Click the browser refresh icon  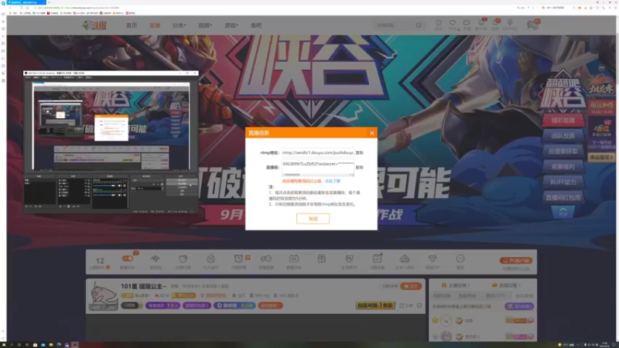point(22,8)
